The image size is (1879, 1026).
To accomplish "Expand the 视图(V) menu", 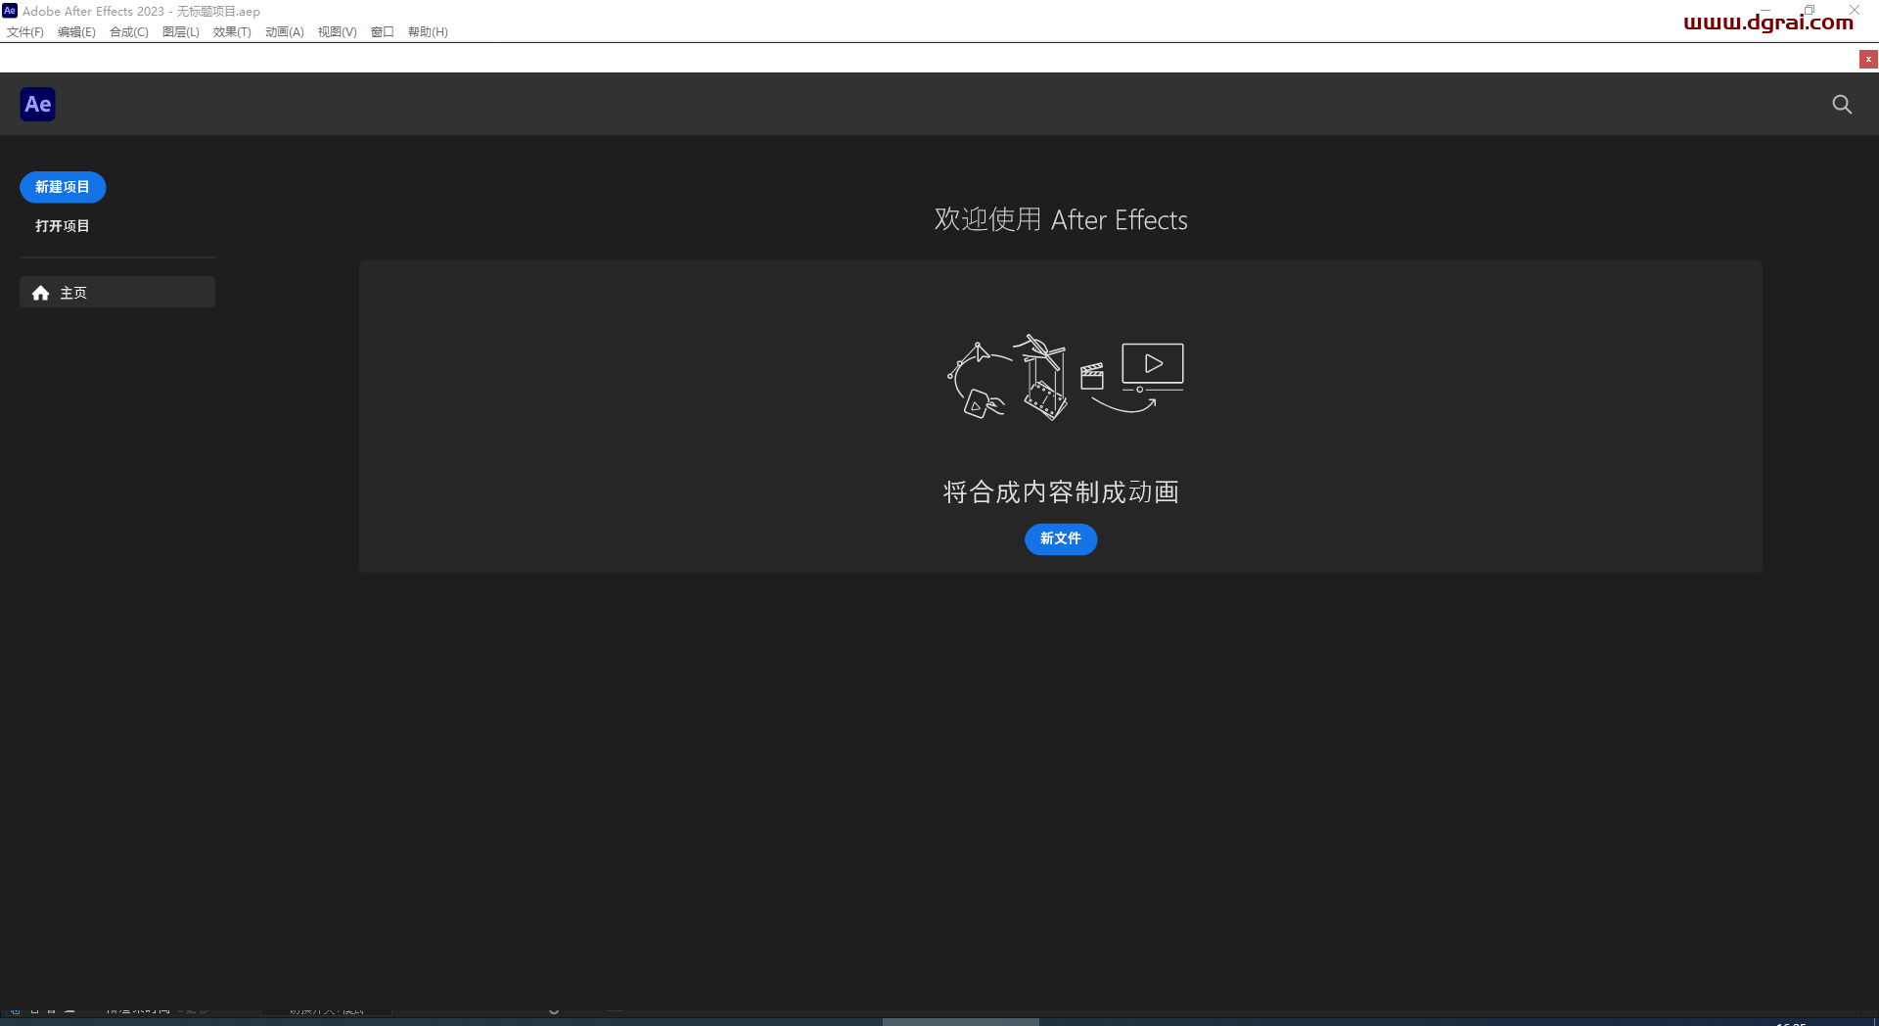I will click(x=337, y=32).
